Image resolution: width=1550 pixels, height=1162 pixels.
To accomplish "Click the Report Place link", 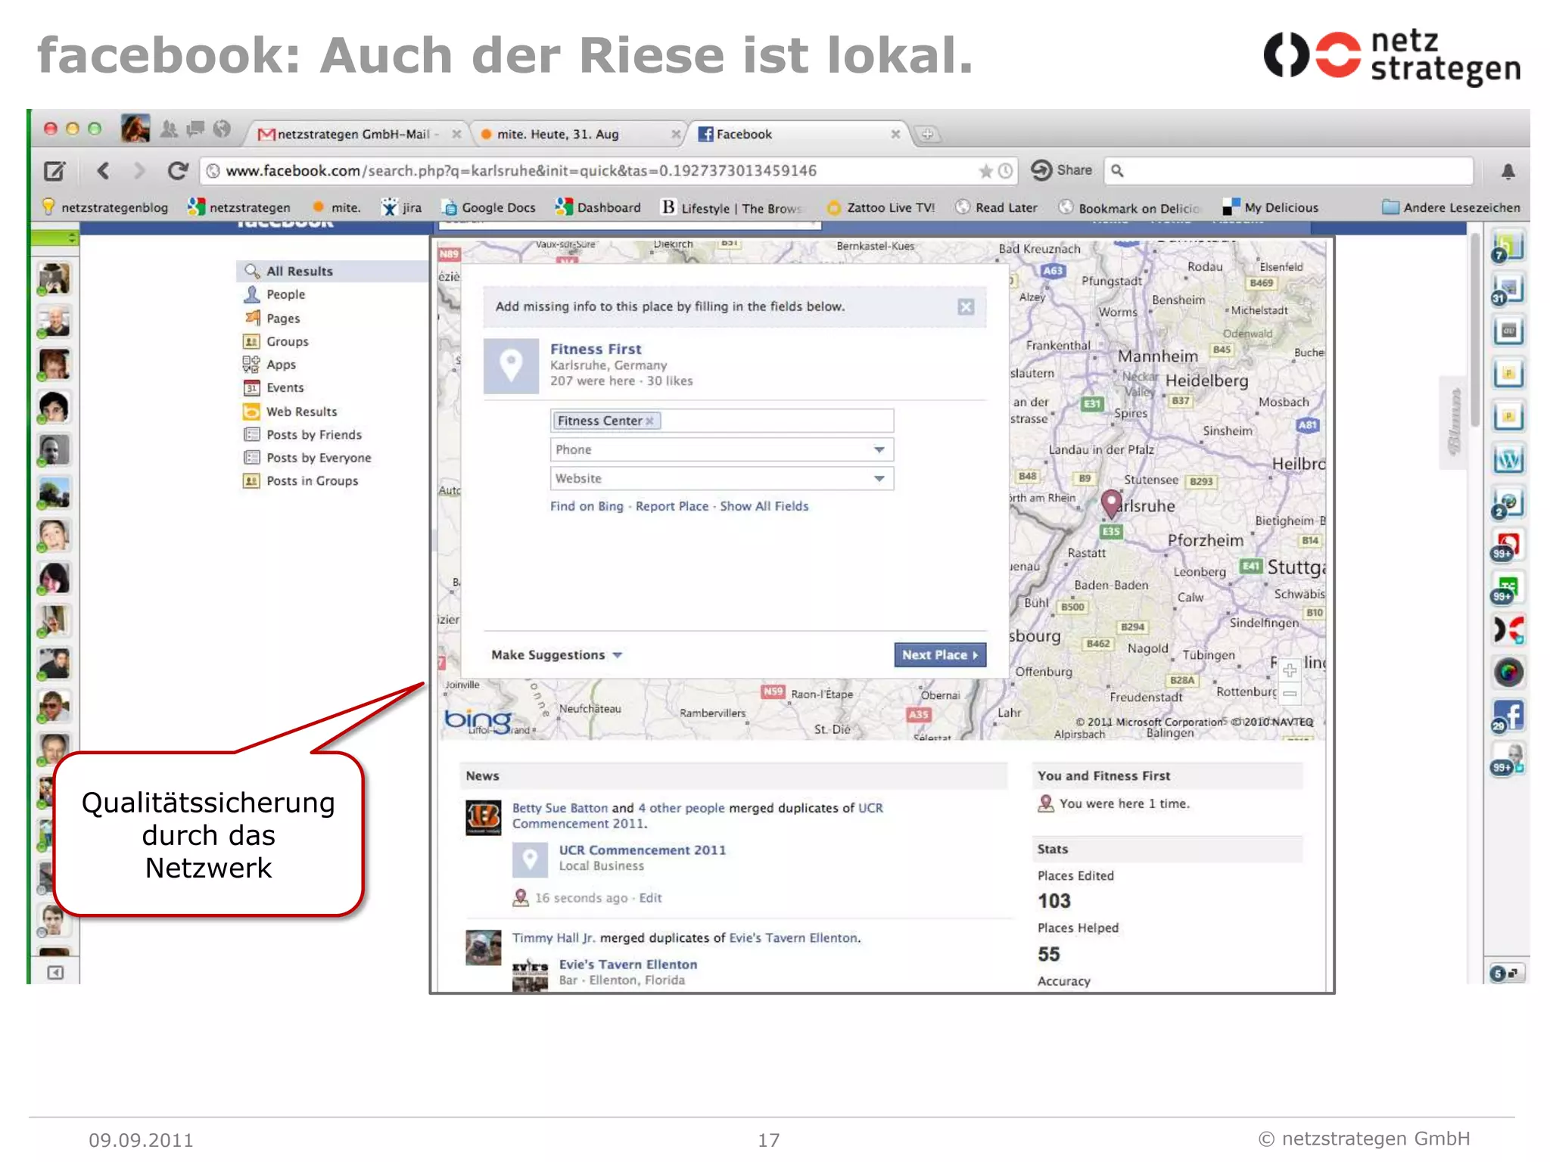I will (672, 506).
